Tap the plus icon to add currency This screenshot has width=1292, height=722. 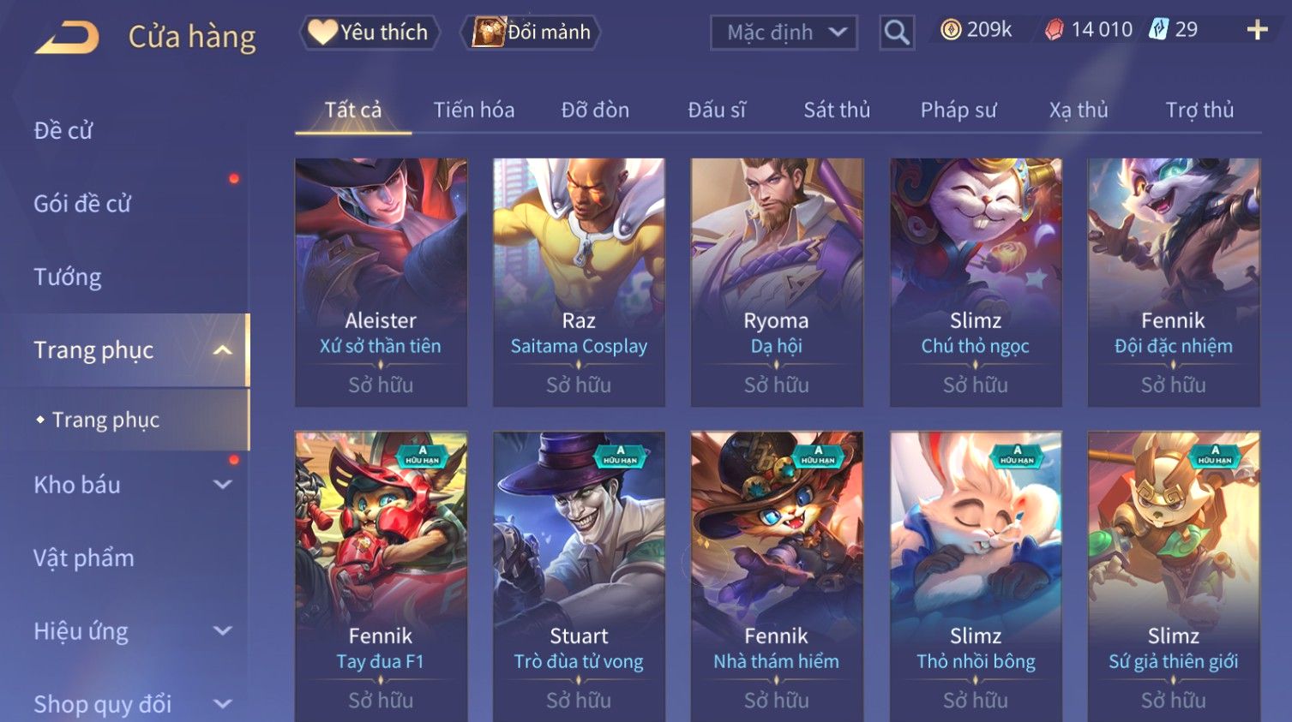(x=1257, y=30)
